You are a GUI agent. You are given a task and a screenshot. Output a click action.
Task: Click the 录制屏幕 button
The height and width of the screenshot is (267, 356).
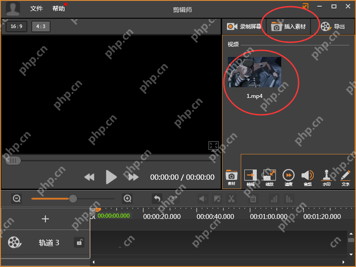pyautogui.click(x=244, y=27)
